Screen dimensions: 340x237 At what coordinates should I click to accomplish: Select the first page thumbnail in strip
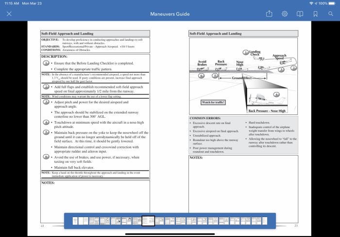tap(75, 221)
